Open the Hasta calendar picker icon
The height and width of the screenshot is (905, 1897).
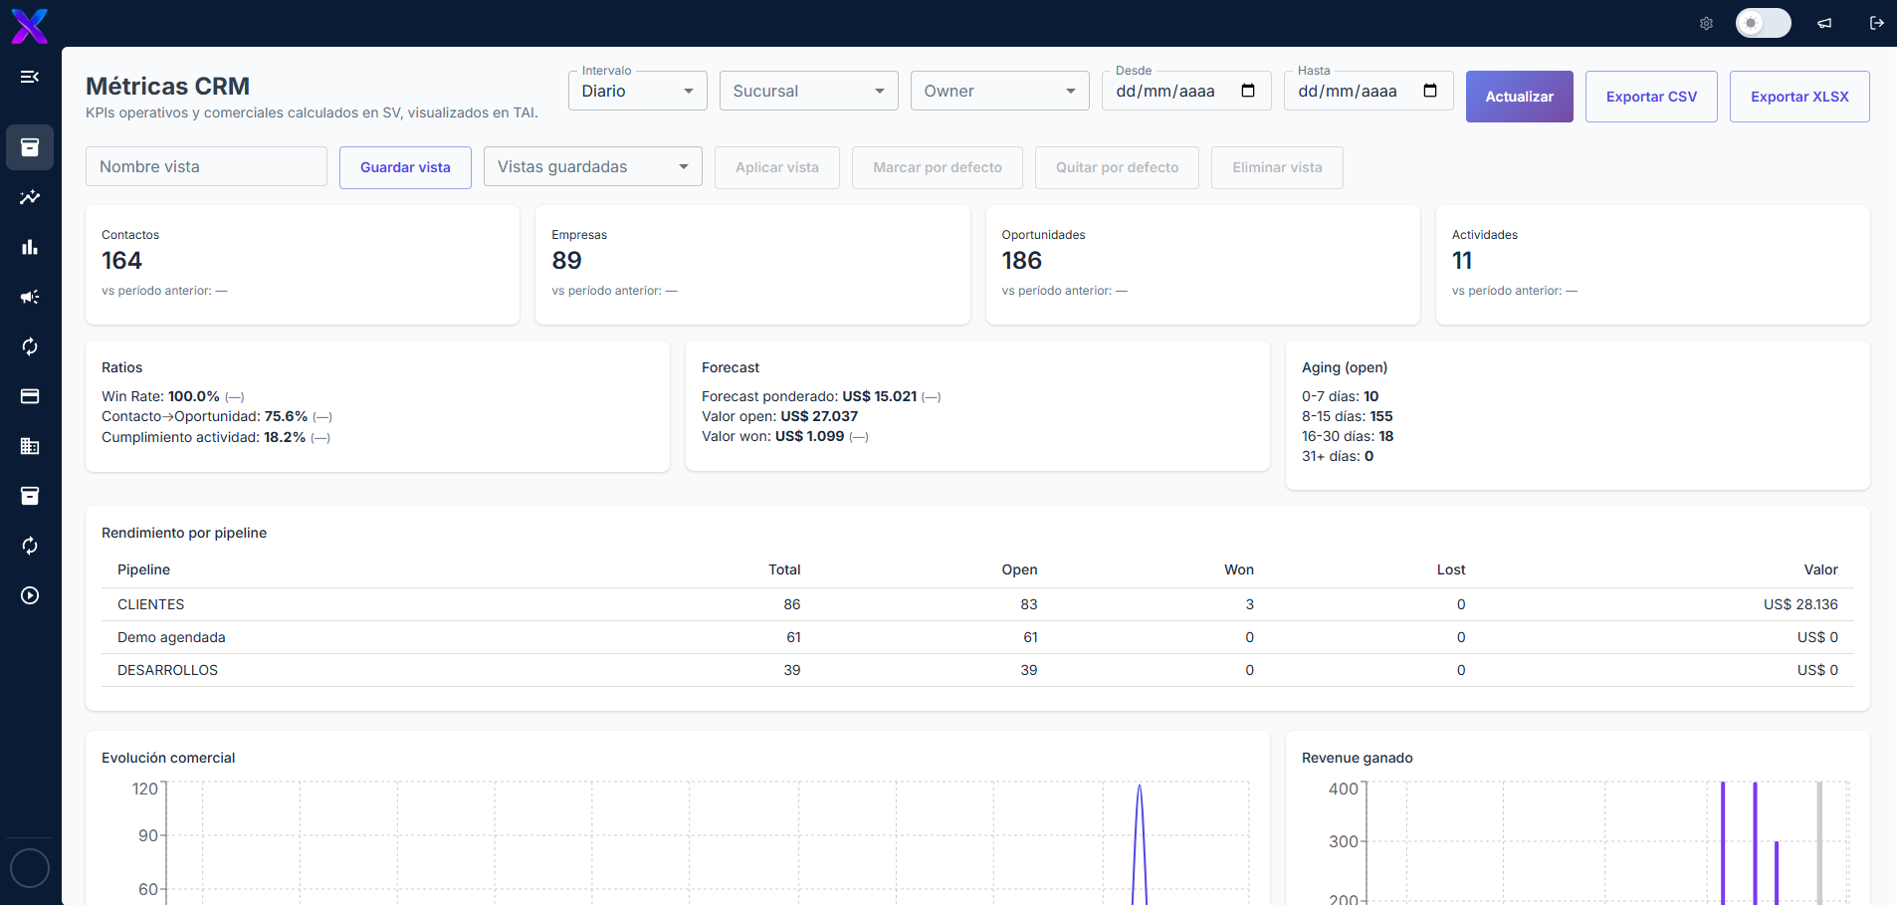coord(1430,91)
